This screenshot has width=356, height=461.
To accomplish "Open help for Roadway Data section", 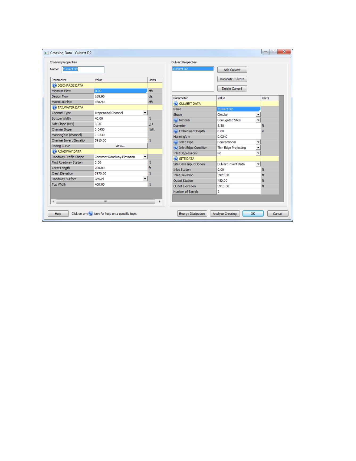I will tap(54, 152).
